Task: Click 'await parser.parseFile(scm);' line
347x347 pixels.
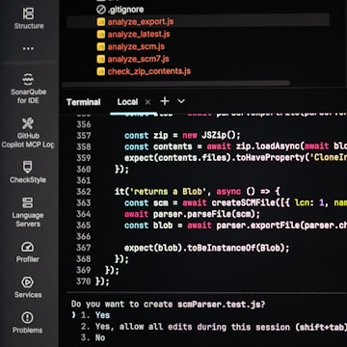Action: click(192, 214)
